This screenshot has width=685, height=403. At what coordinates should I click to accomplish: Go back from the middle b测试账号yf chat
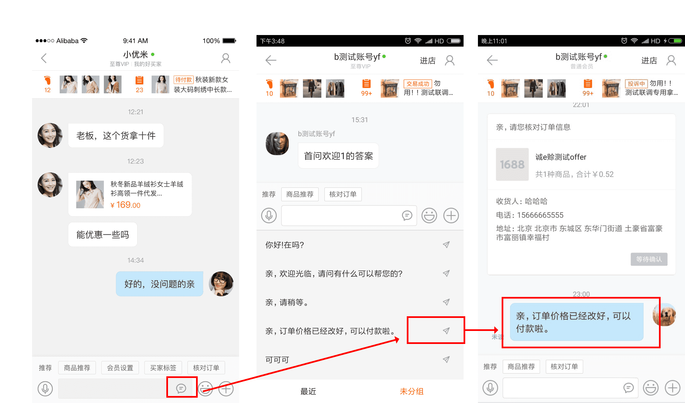click(x=271, y=60)
